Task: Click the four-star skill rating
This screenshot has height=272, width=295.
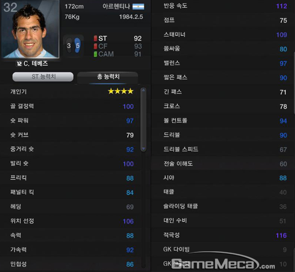Action: coord(120,91)
